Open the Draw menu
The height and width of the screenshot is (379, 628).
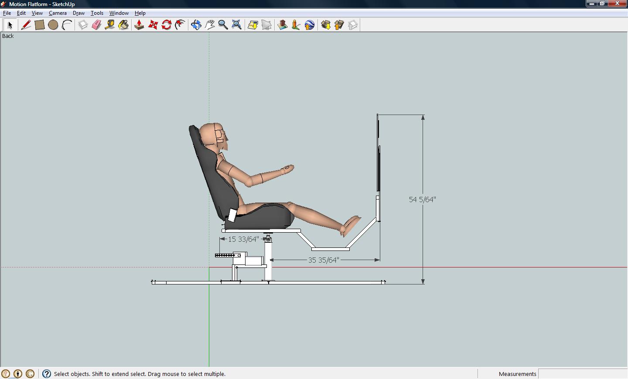(78, 13)
